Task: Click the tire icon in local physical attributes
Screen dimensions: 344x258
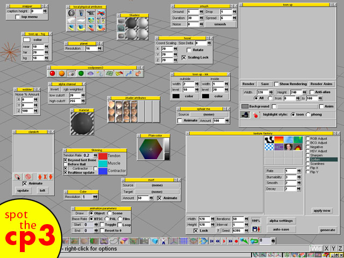Action: point(71,13)
